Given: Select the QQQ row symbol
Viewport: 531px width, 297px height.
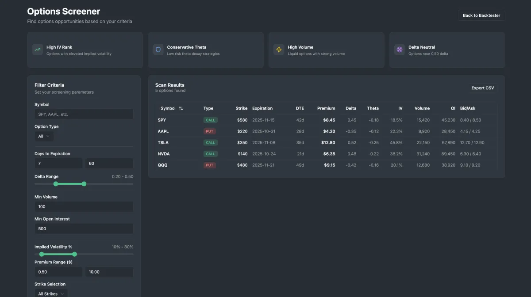Looking at the screenshot, I should tap(162, 165).
